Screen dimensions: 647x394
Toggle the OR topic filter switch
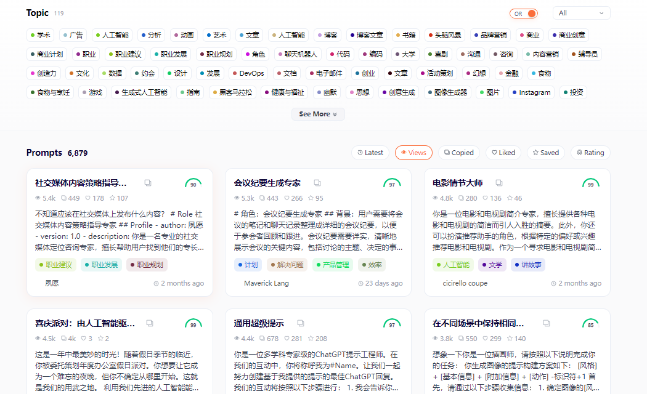click(x=524, y=14)
